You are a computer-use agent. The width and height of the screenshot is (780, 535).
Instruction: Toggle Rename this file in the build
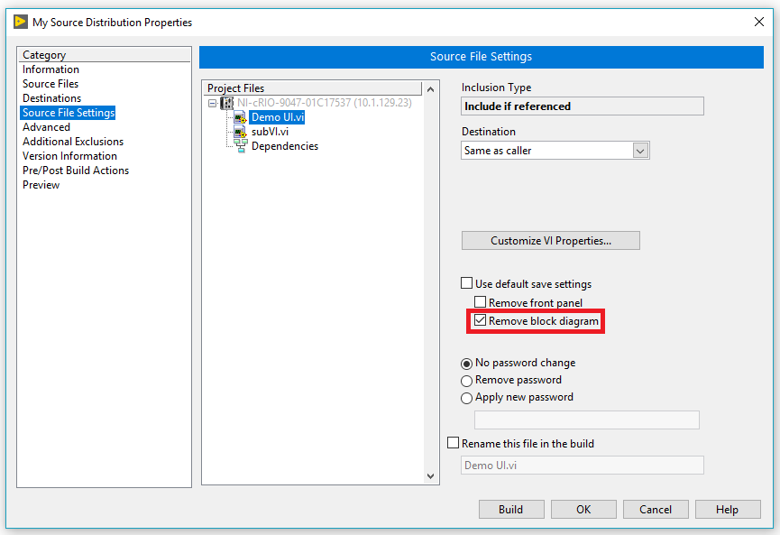454,444
